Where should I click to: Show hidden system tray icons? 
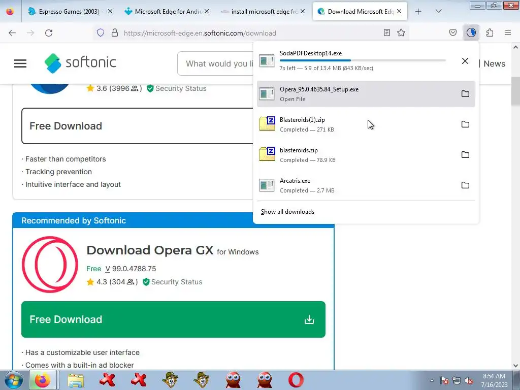click(432, 381)
